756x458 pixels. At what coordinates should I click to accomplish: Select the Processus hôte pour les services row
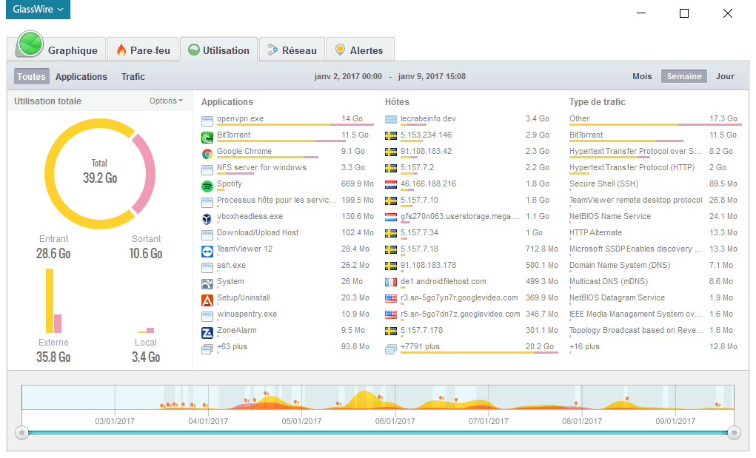(x=288, y=201)
